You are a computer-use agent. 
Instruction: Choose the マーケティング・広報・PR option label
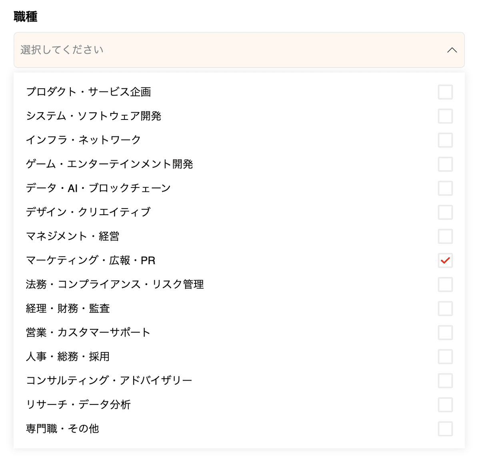91,260
